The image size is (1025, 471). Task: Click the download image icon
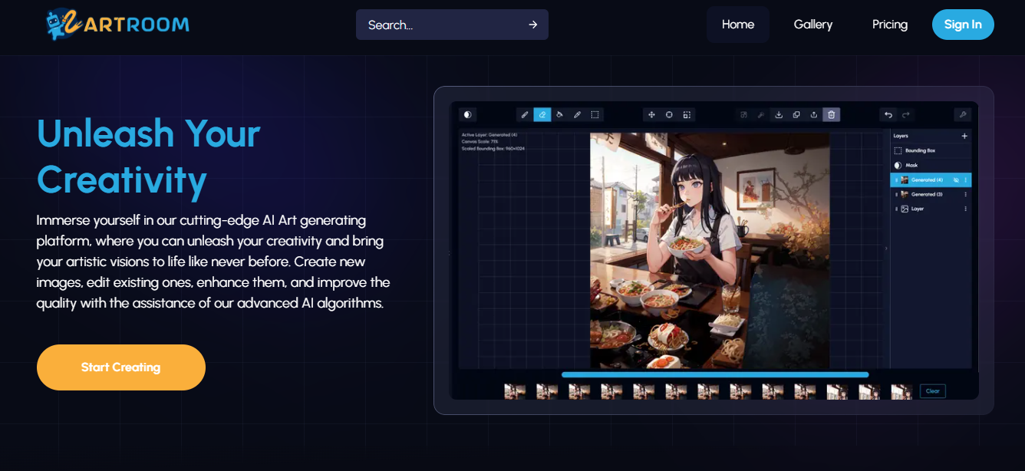coord(779,114)
